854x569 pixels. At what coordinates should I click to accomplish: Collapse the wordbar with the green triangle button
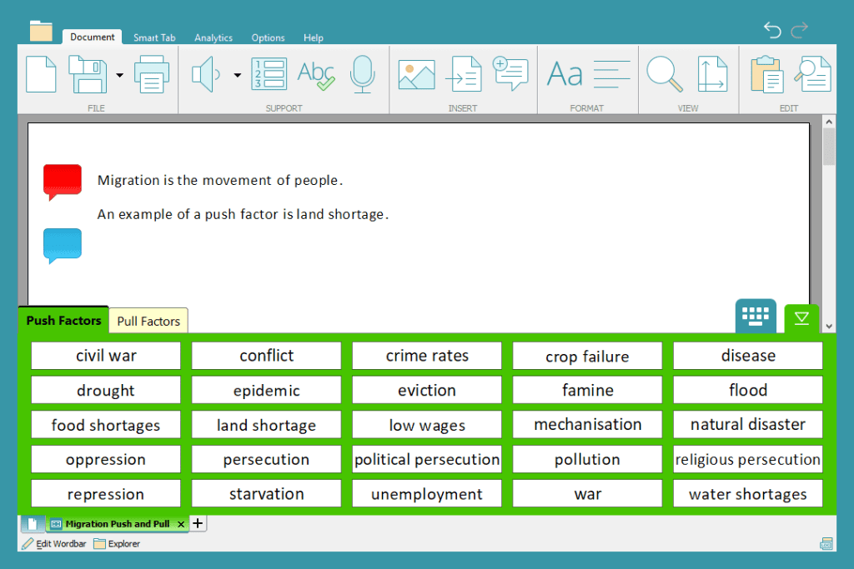coord(801,318)
